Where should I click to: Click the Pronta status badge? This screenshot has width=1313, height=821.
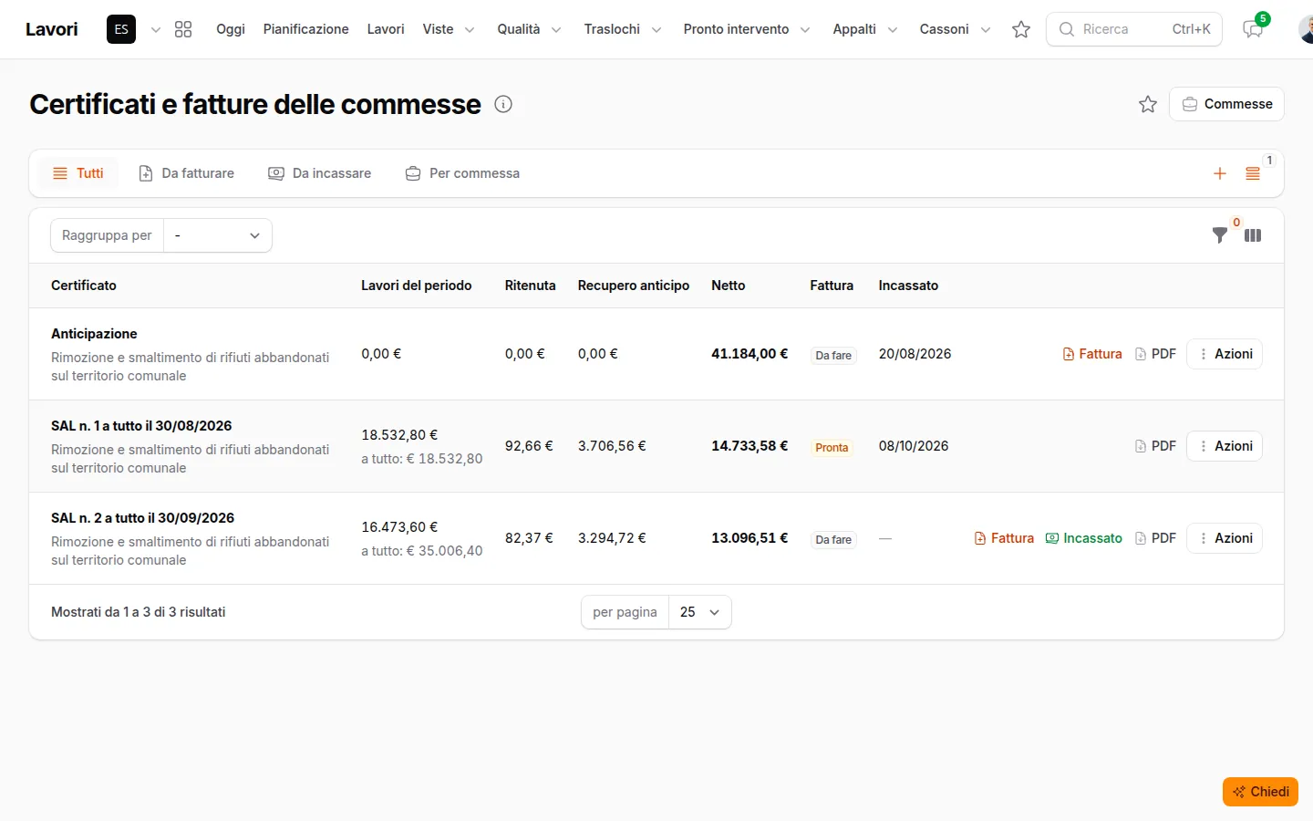(x=832, y=447)
